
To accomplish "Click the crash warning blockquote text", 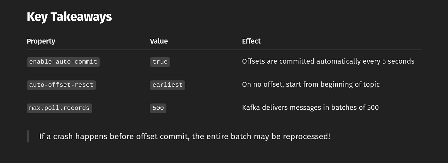I will pos(184,136).
